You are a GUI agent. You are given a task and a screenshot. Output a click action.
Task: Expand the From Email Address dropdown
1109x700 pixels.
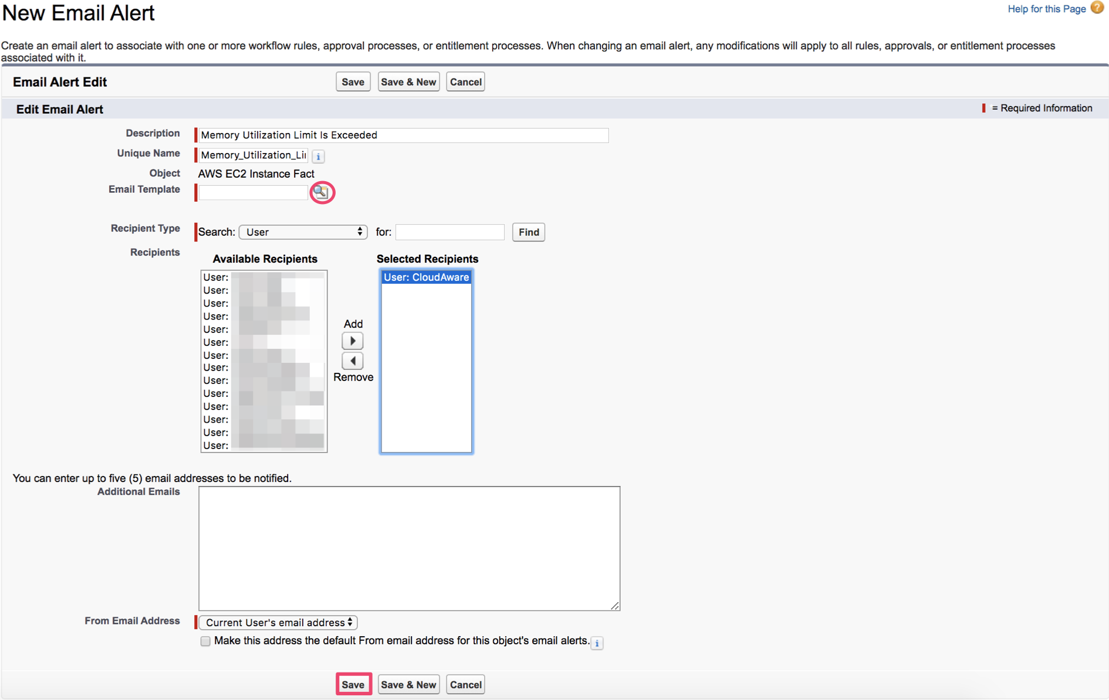pos(278,623)
